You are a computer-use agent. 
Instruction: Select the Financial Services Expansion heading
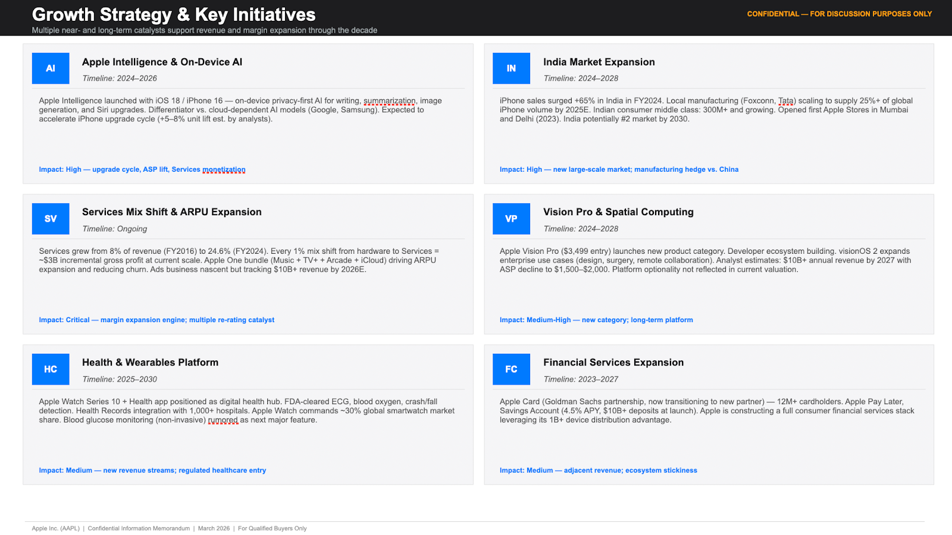click(613, 363)
